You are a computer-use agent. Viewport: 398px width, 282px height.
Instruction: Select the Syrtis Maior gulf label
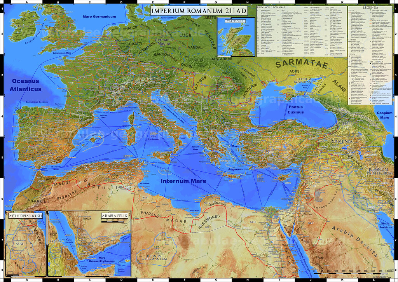(x=194, y=211)
